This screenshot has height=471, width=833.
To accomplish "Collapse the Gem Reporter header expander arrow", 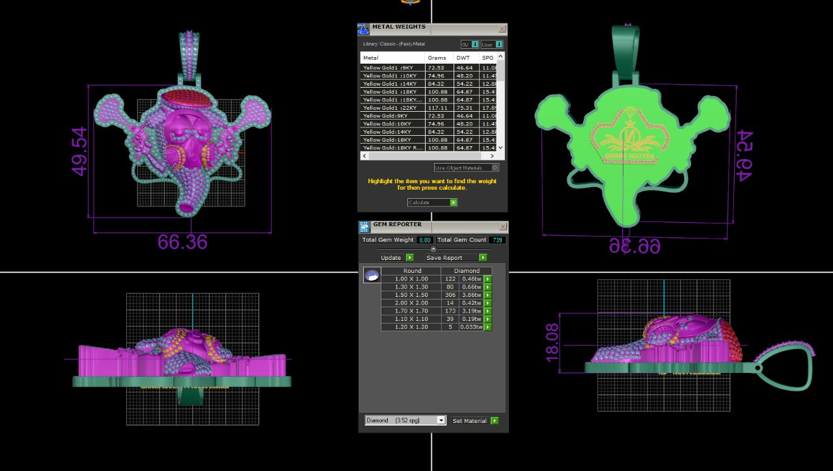I will pyautogui.click(x=433, y=249).
